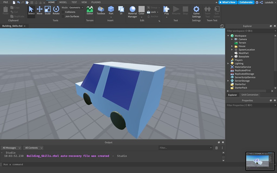Select the Move tool
Image resolution: width=277 pixels, height=173 pixels.
(39, 11)
